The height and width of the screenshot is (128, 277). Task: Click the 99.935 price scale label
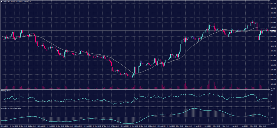273,88
